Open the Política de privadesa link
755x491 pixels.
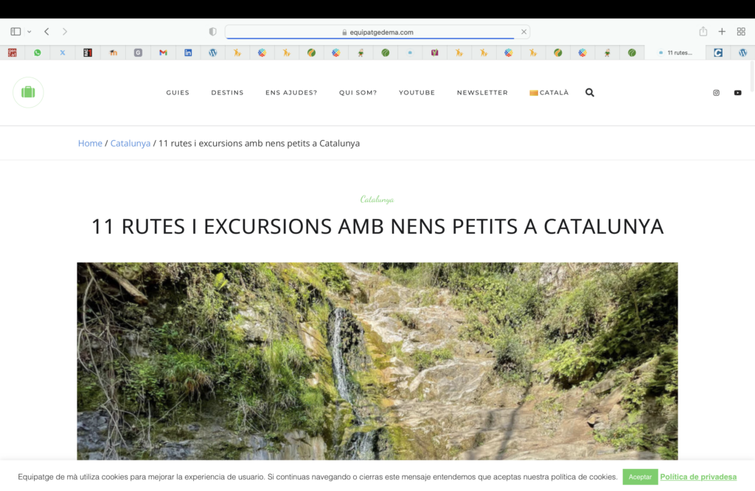tap(698, 476)
